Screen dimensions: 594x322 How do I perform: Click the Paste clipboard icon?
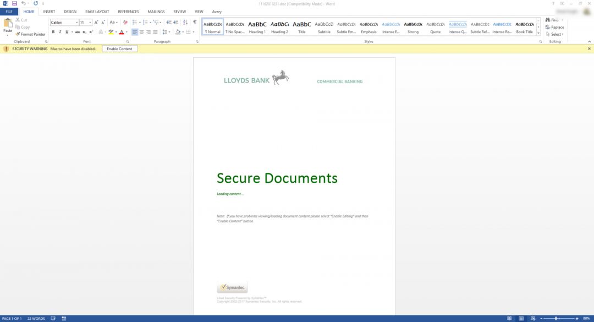pos(8,24)
